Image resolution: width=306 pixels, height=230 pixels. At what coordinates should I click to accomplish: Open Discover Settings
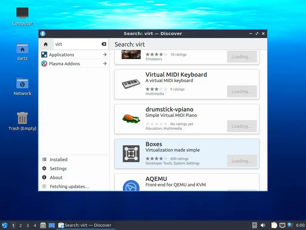[x=74, y=169]
